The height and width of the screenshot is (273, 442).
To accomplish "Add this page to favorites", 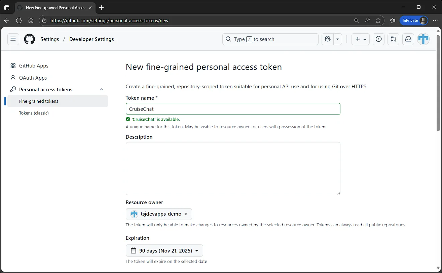I will tap(378, 20).
